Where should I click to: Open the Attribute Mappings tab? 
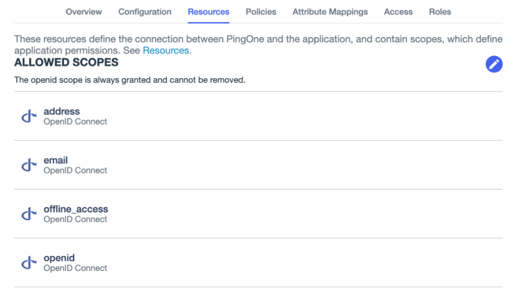pyautogui.click(x=330, y=12)
